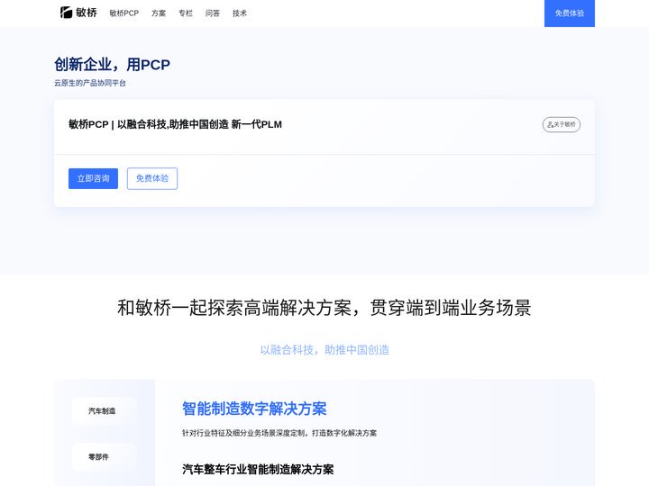Screen dimensions: 649x486
Task: Click the 立即咨询 button
Action: pos(93,178)
